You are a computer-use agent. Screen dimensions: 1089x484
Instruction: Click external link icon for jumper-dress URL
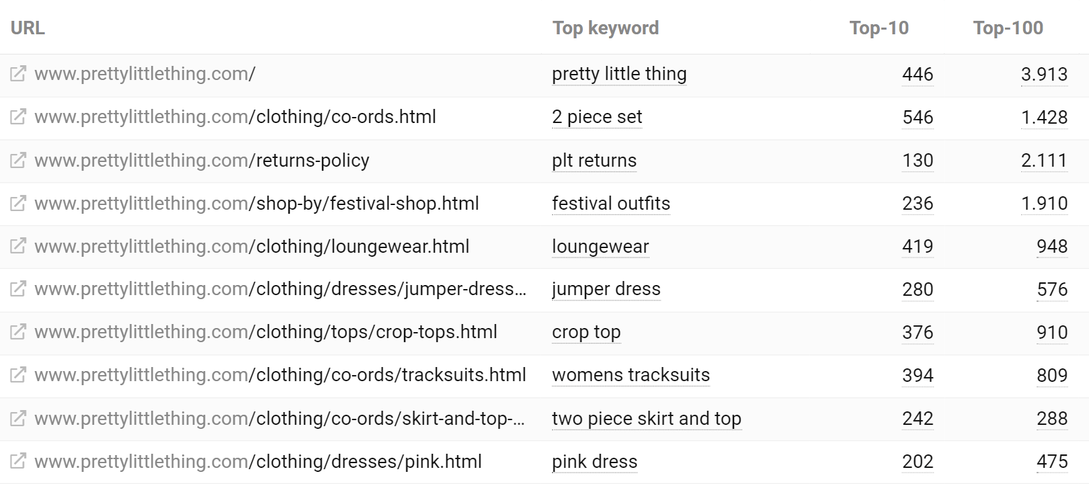[x=18, y=289]
